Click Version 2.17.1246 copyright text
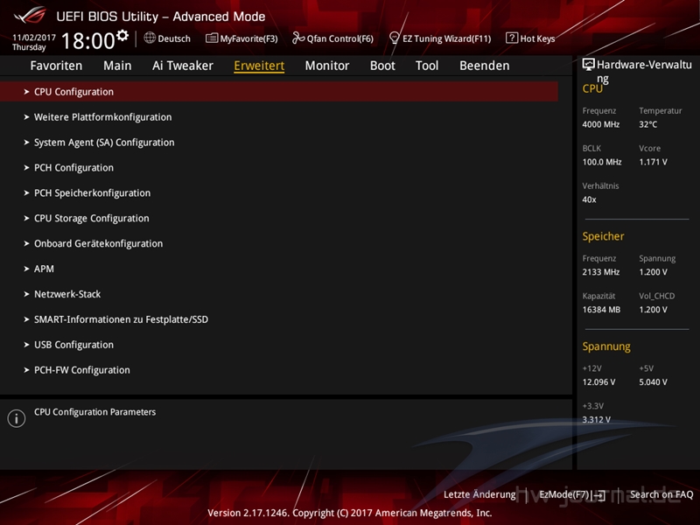 pyautogui.click(x=349, y=513)
